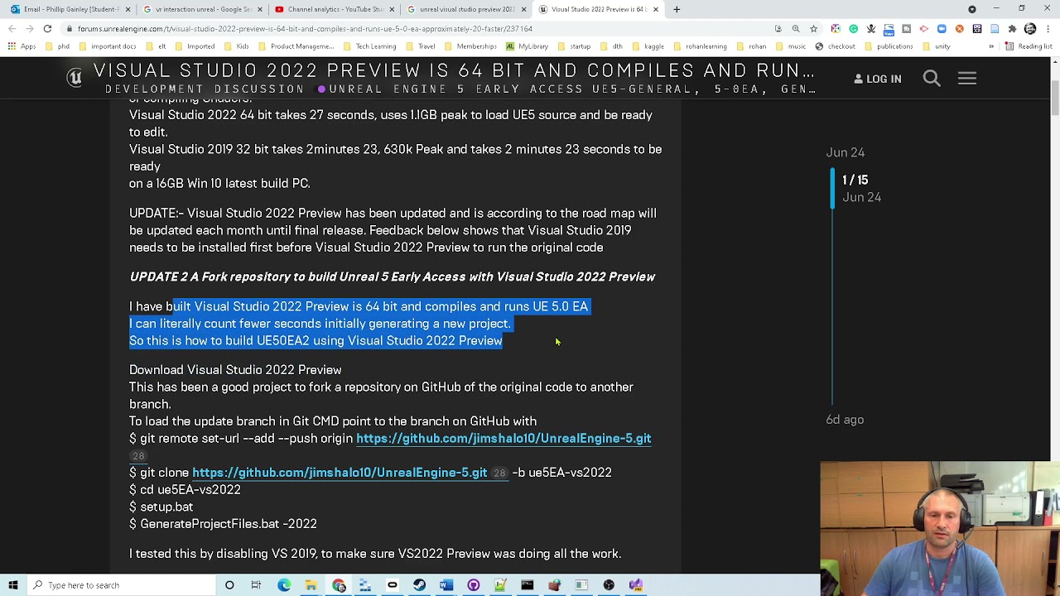Open OBS Studio from taskbar
This screenshot has width=1060, height=596.
pyautogui.click(x=609, y=585)
